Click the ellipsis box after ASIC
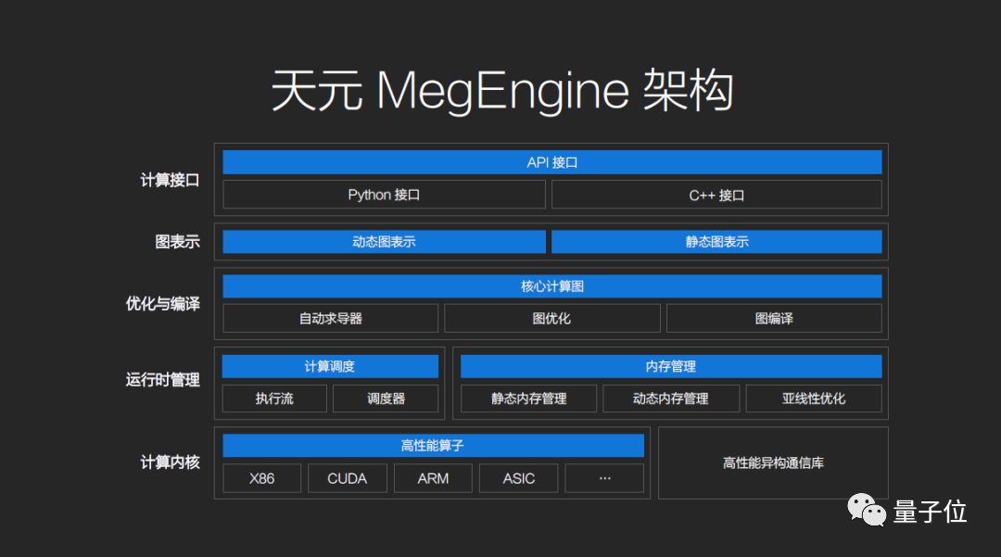This screenshot has width=1001, height=557. click(x=604, y=478)
